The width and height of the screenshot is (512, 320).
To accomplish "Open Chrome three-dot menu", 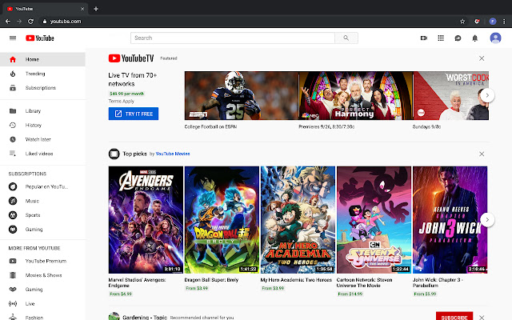I will (504, 22).
